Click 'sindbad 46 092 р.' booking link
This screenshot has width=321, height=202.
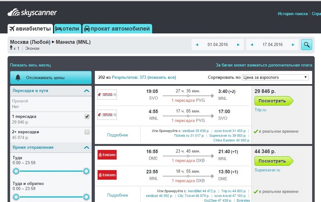159,196
